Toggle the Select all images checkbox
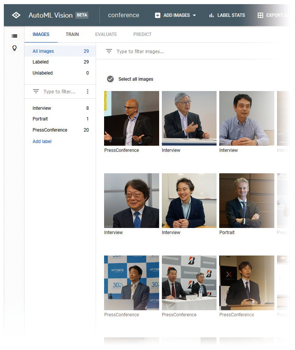Viewport: 295px width, 350px height. click(110, 79)
